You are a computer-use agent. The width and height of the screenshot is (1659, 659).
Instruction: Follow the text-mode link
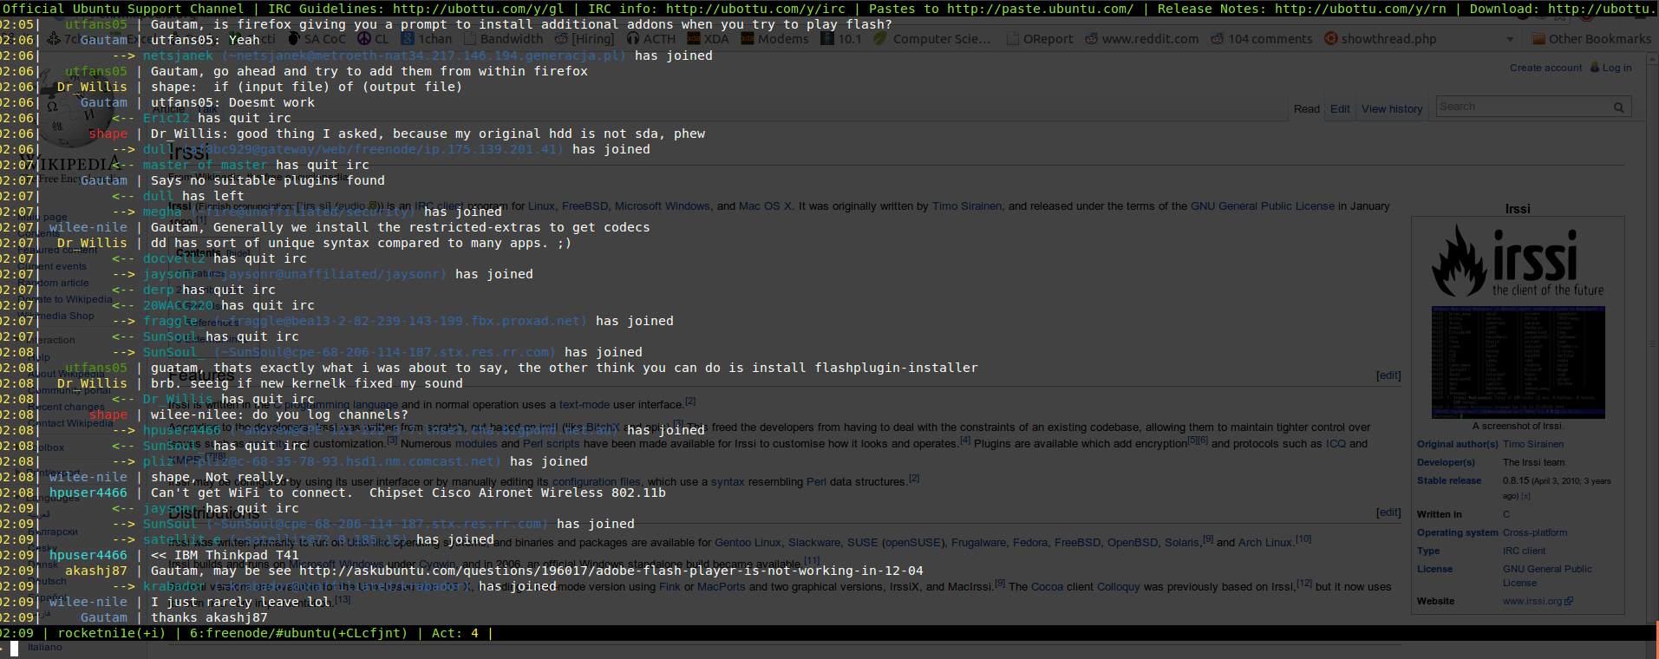click(x=584, y=405)
